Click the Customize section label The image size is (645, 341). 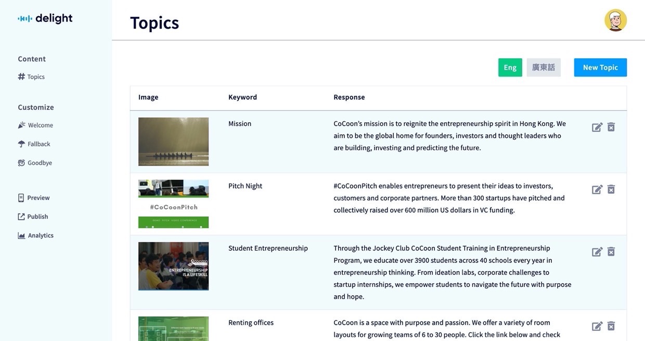coord(36,107)
